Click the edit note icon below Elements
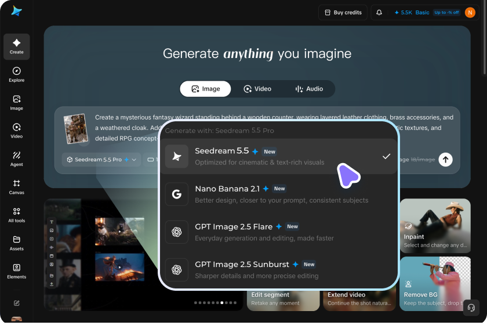The width and height of the screenshot is (487, 325). 16,303
